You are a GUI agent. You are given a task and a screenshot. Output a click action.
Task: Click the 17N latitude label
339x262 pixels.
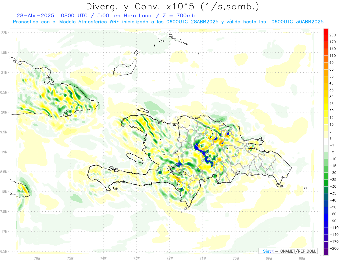[4, 232]
